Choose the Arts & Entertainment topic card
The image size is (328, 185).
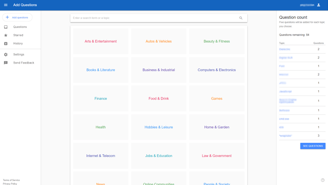click(101, 41)
